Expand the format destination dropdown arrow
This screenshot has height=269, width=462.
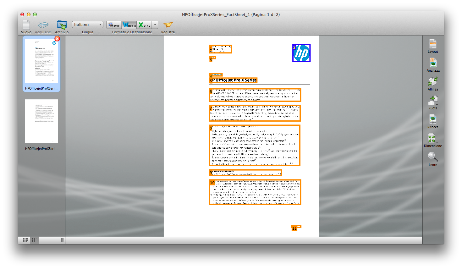pos(155,25)
